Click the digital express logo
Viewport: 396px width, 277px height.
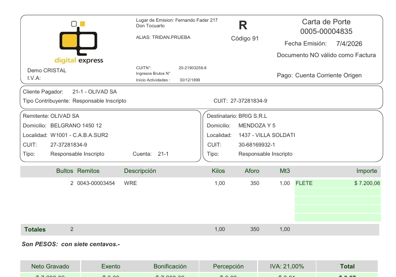coord(79,42)
